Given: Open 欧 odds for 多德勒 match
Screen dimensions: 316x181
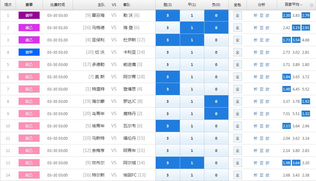Looking at the screenshot, I should [268, 65].
